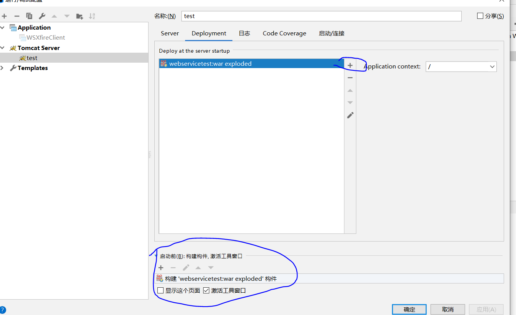Screen dimensions: 516x315
Task: Remove selected configuration with minus icon
Action: click(17, 16)
